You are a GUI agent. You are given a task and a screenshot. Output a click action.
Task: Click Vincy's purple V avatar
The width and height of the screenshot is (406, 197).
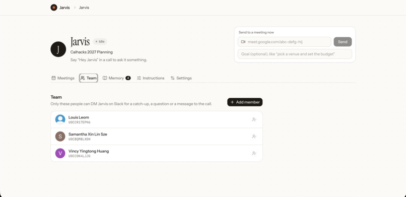point(60,153)
